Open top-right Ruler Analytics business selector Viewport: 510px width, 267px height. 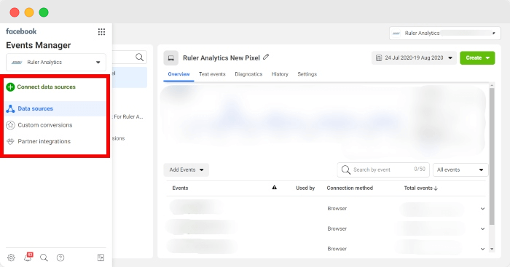pyautogui.click(x=445, y=33)
